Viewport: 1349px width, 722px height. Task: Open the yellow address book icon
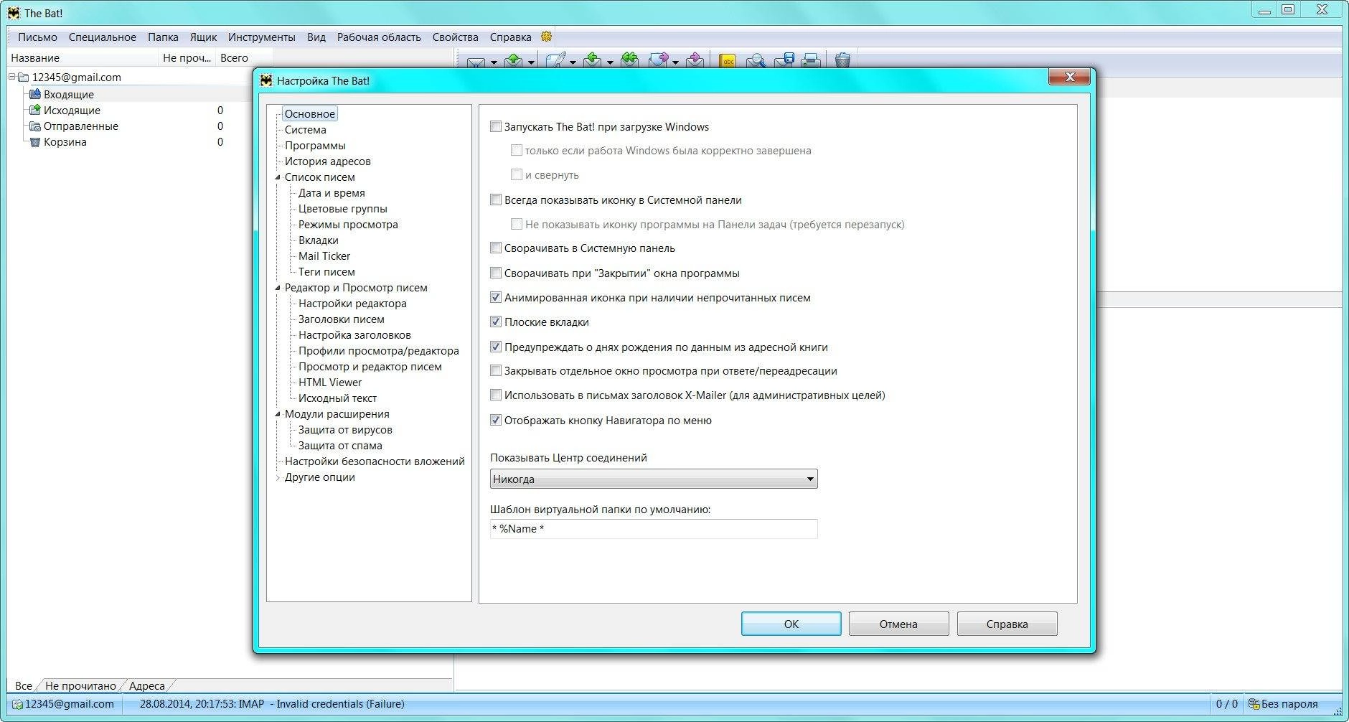click(728, 61)
